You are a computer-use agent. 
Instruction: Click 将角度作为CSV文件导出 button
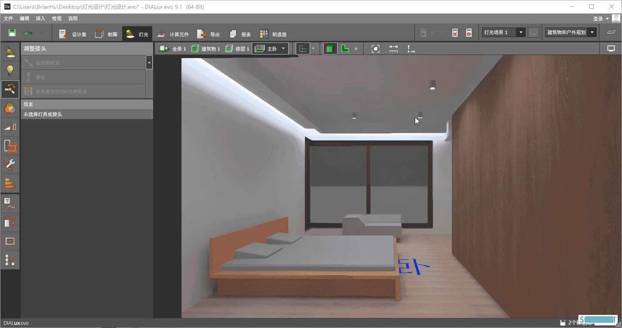(x=83, y=92)
